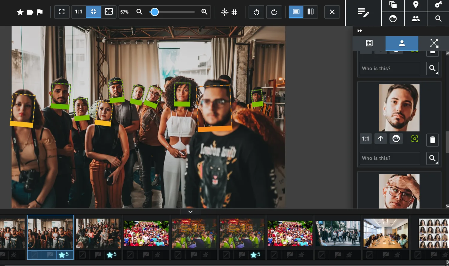Viewport: 449px width, 266px height.
Task: Show the grid overlay with the hash icon
Action: [x=234, y=12]
